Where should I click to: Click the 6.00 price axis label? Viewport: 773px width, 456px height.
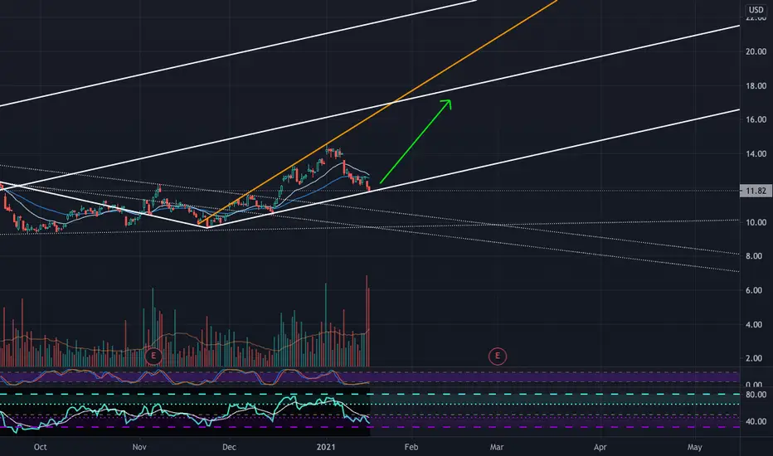point(754,290)
